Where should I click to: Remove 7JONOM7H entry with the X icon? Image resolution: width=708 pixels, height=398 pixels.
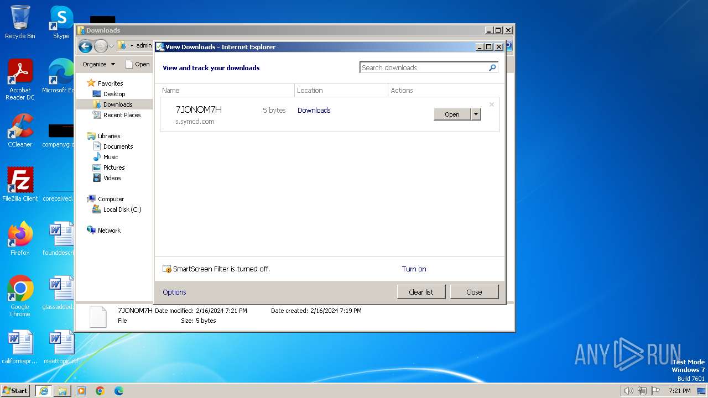(491, 104)
